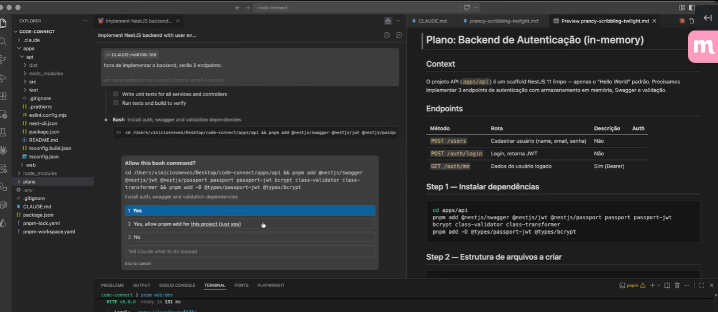Switch to the PROBLEMS panel tab
718x312 pixels.
[112, 285]
